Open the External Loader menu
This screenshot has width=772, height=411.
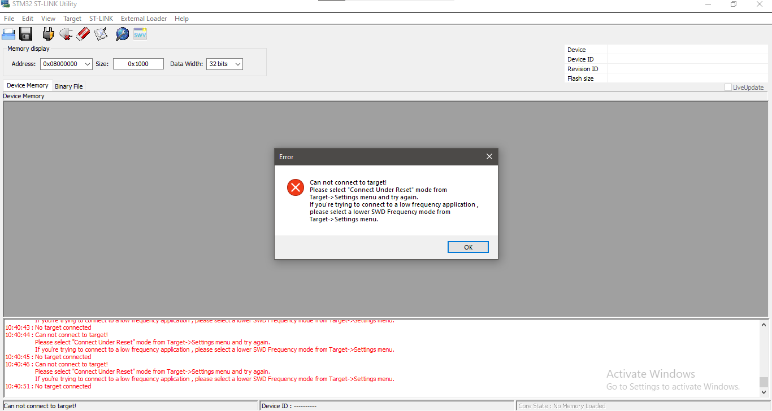[144, 19]
